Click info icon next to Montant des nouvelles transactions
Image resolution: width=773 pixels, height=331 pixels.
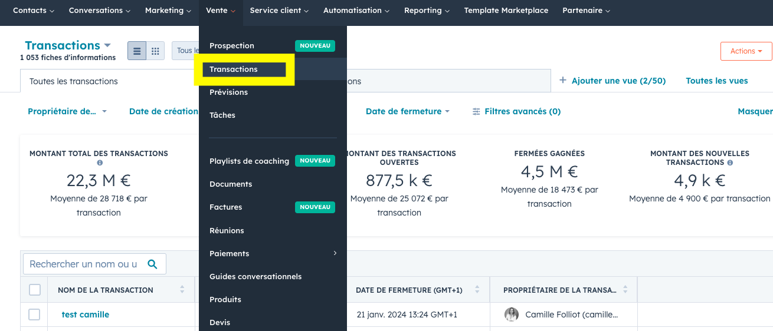(730, 163)
